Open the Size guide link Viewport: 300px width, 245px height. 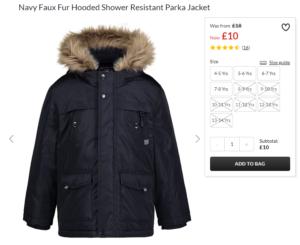pyautogui.click(x=280, y=63)
